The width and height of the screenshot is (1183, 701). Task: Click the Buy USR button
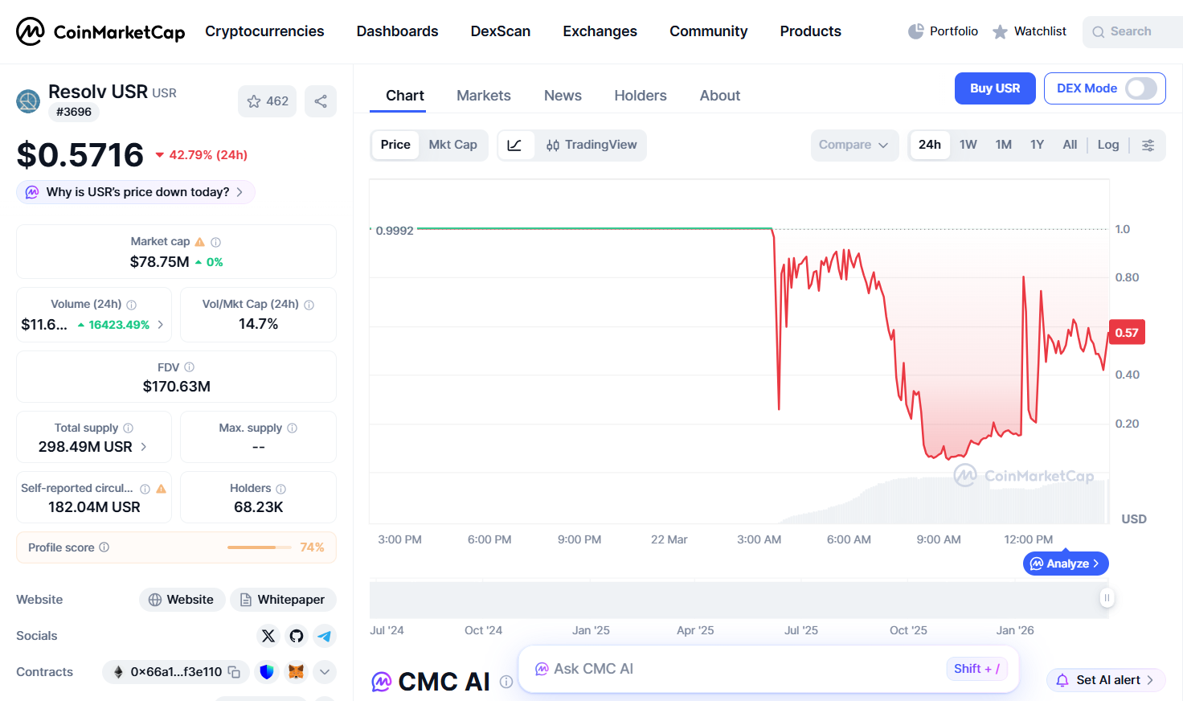tap(995, 88)
